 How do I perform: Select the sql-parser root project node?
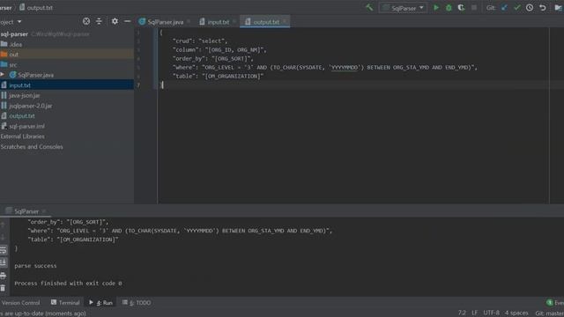14,34
